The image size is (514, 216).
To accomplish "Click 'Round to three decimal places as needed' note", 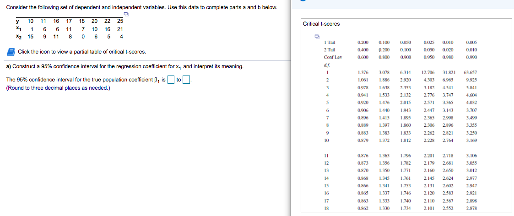I will [x=58, y=87].
